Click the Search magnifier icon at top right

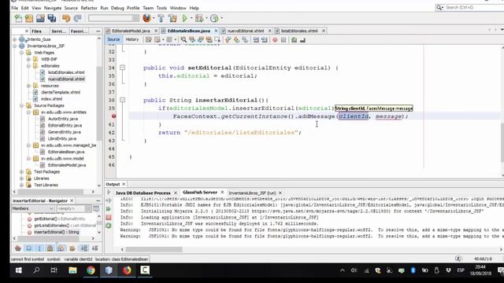[439, 7]
